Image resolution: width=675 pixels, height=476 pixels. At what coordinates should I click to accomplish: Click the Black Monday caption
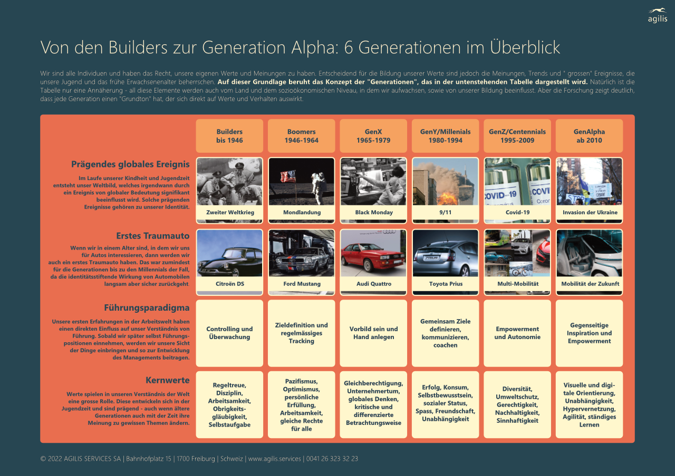click(373, 212)
